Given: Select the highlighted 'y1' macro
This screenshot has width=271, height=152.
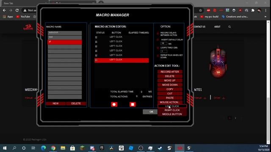Looking at the screenshot, I should (65, 42).
